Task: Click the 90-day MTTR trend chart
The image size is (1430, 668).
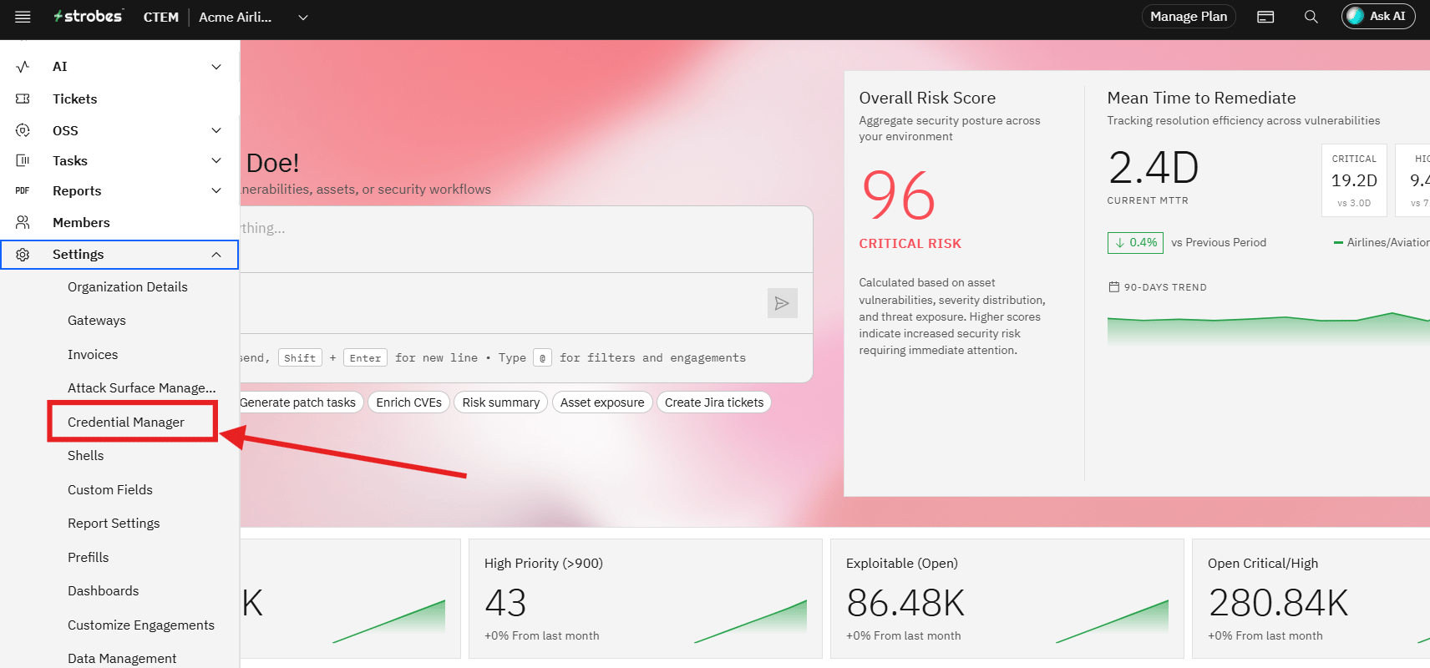Action: tap(1269, 328)
